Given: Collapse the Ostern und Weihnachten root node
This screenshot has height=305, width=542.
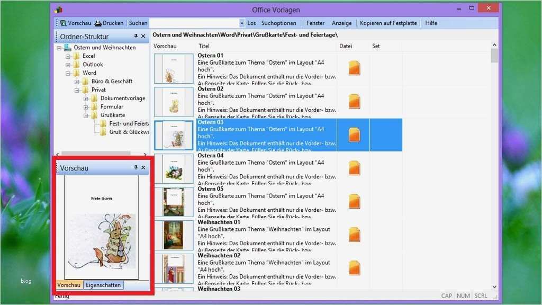Looking at the screenshot, I should click(59, 48).
